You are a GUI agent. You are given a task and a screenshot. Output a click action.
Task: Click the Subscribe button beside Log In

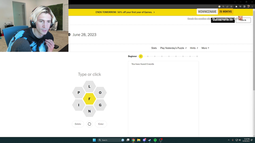pos(223,20)
